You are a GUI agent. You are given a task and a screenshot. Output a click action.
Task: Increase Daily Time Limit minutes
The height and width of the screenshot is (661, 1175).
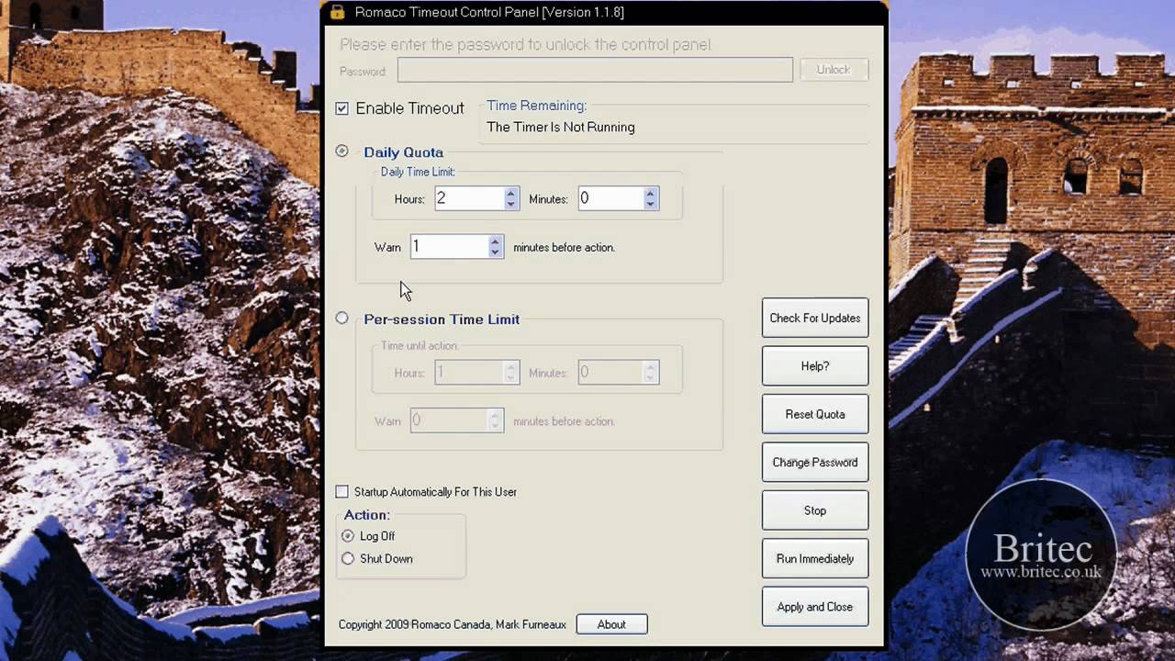tap(651, 194)
